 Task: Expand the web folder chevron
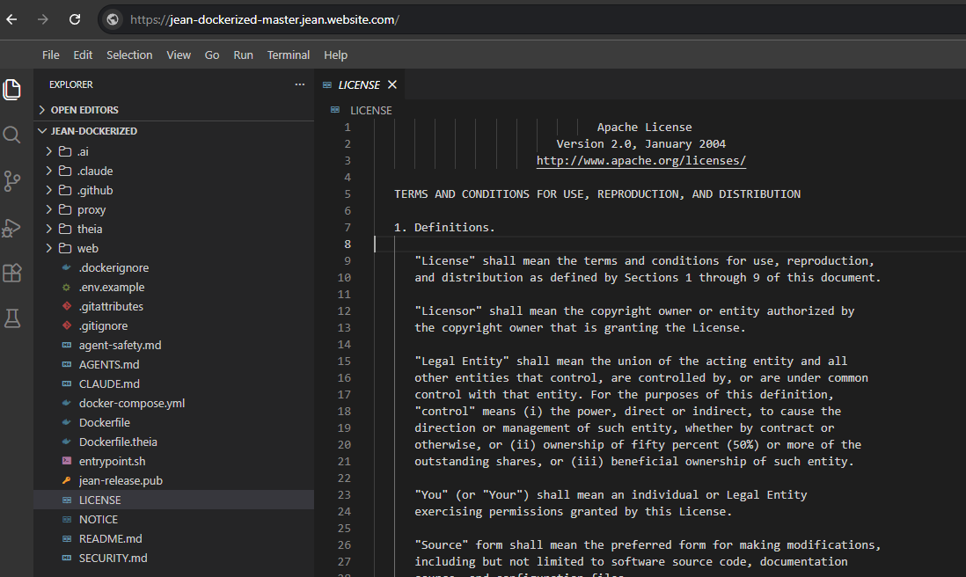click(x=48, y=248)
